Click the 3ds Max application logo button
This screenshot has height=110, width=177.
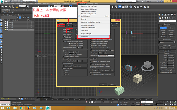2,2
